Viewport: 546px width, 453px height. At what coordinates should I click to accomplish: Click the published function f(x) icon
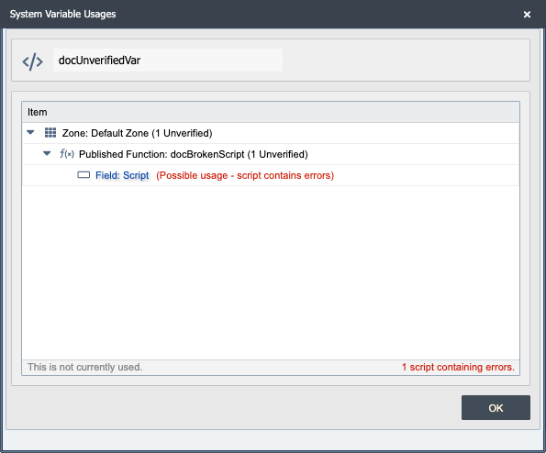pos(66,154)
